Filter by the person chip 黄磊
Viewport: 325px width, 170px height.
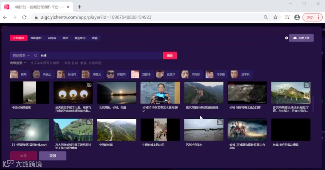[20, 74]
